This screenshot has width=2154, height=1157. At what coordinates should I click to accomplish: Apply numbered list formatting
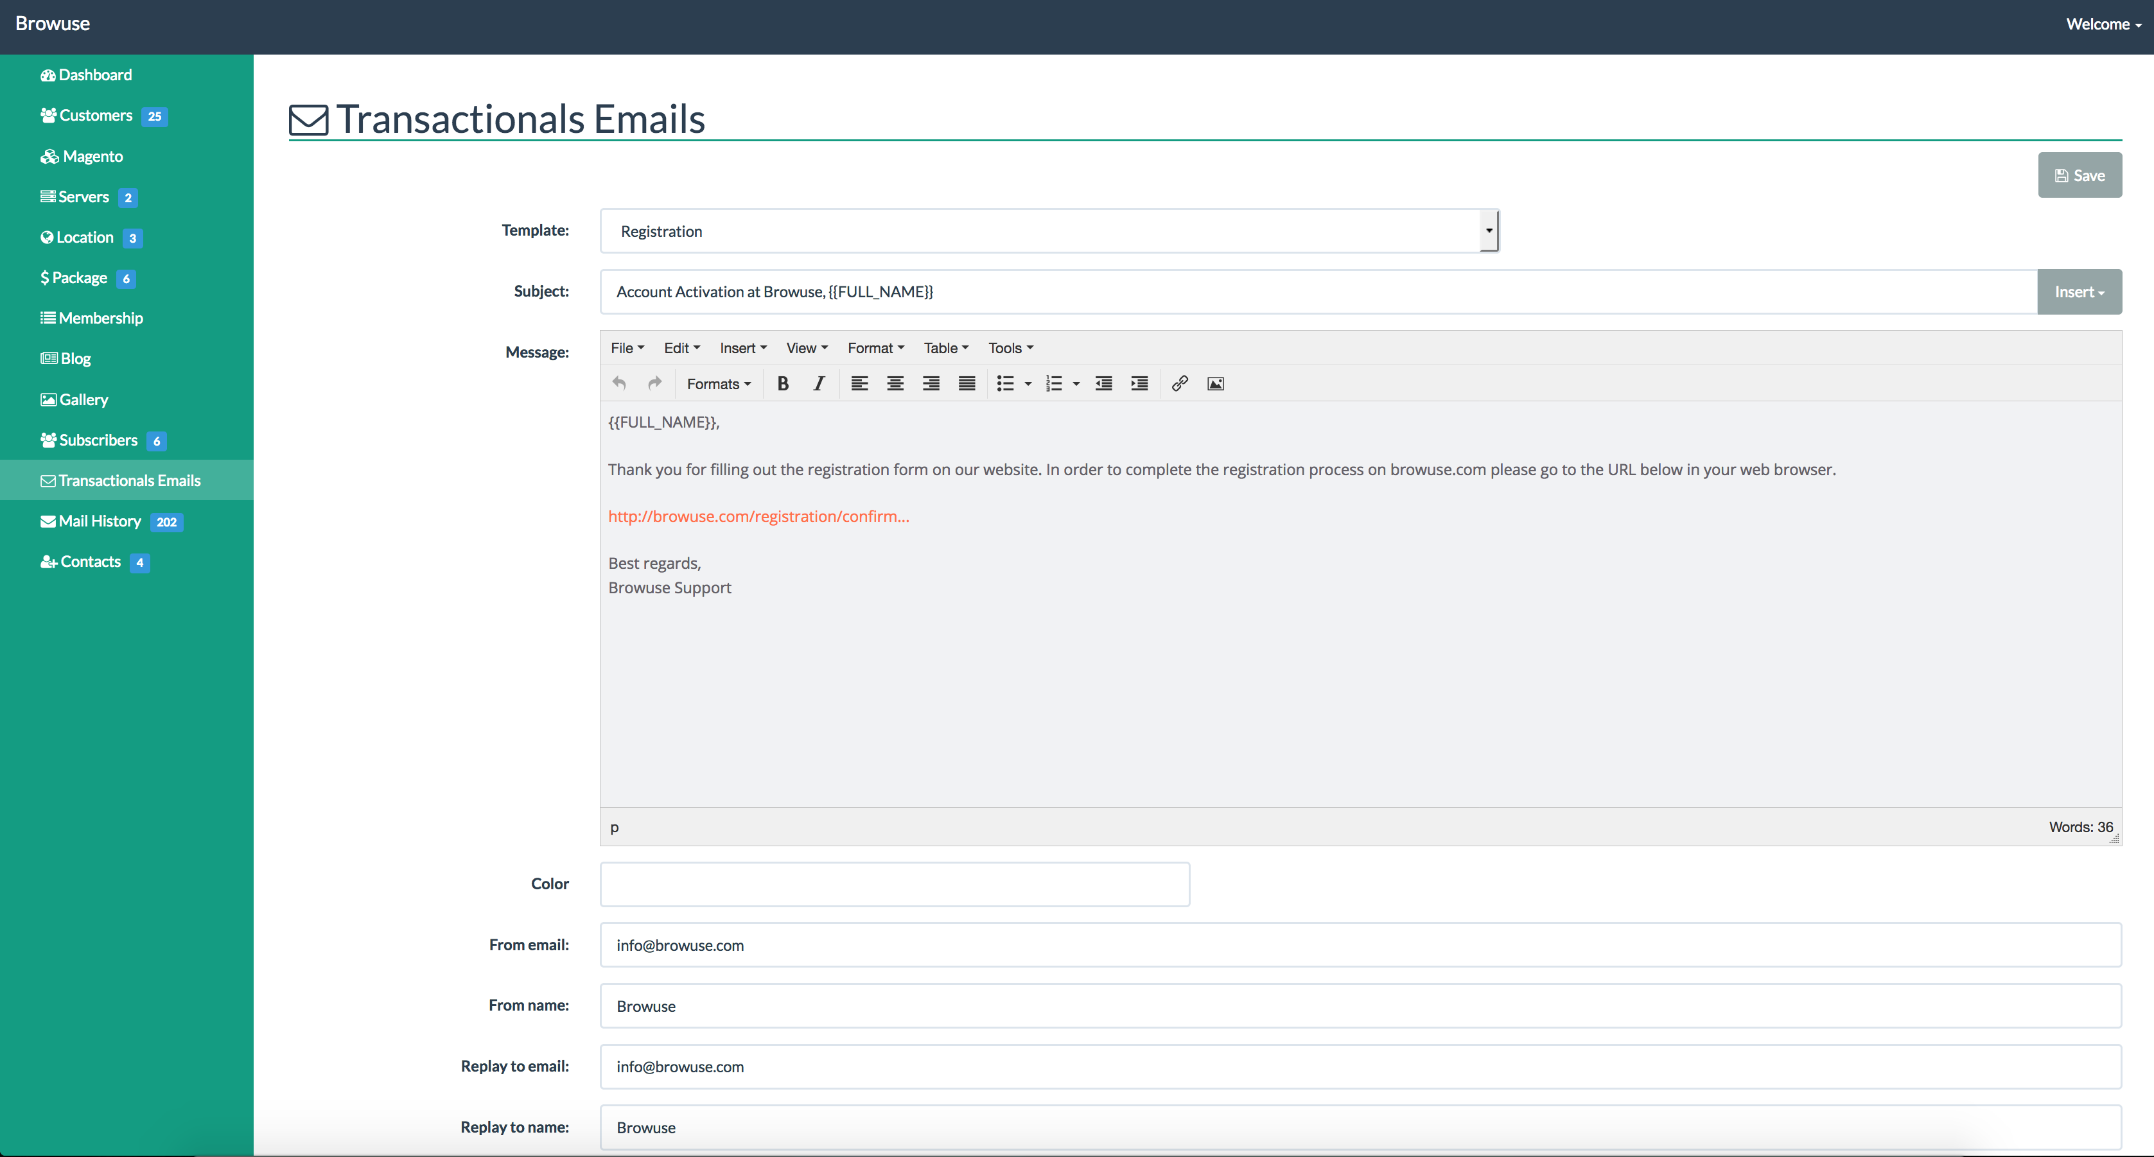click(1054, 384)
